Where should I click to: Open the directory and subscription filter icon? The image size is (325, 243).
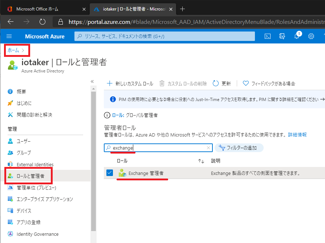pos(282,36)
